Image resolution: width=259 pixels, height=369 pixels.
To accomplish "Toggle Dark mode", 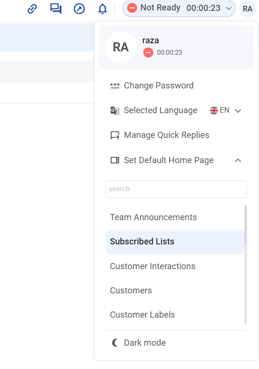I will coord(139,343).
